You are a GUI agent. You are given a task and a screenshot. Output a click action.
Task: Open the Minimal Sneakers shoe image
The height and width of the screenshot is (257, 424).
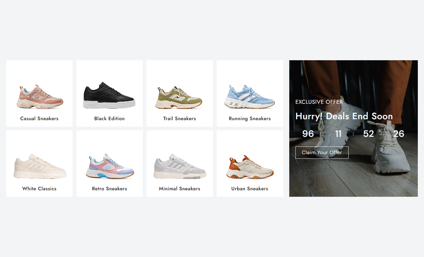[x=180, y=166]
